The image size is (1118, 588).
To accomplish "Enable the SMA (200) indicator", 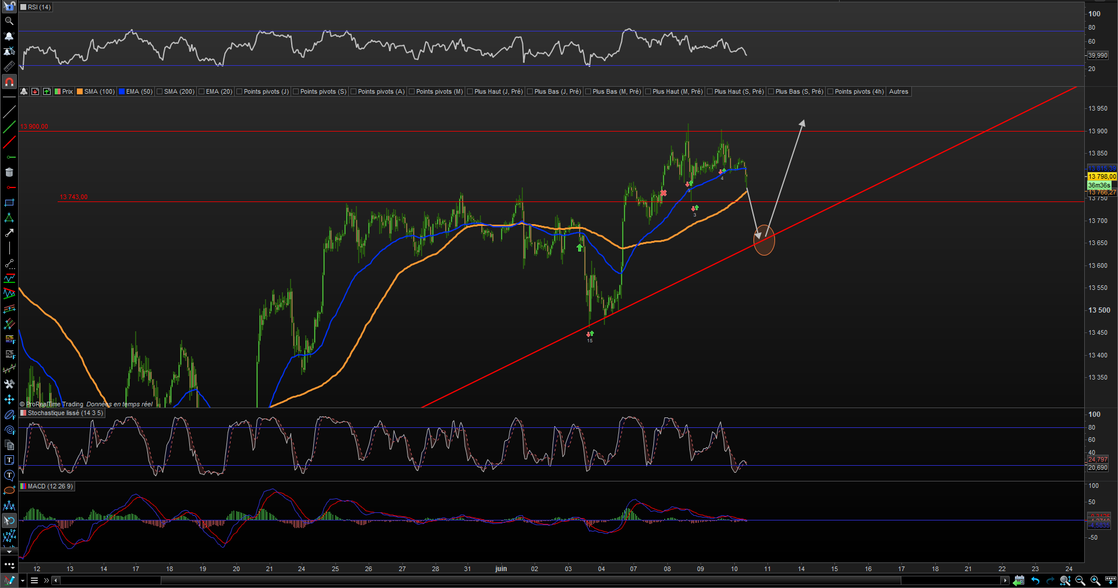I will pyautogui.click(x=160, y=91).
